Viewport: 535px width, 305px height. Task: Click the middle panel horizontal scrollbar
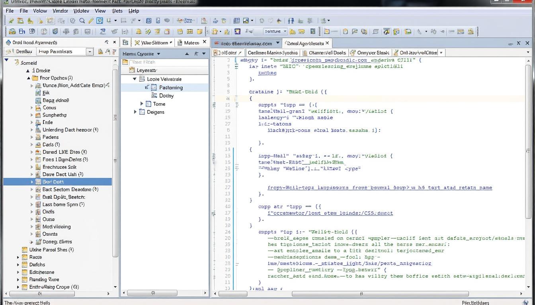(153, 293)
